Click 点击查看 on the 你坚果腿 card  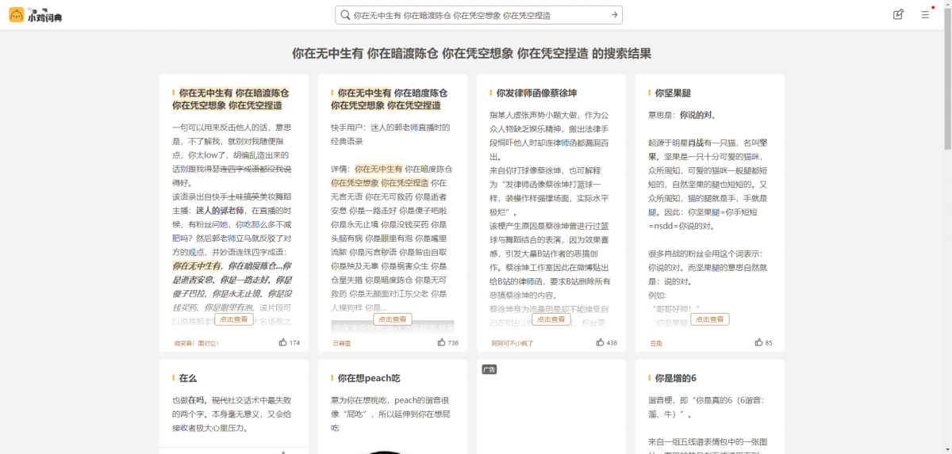point(710,319)
